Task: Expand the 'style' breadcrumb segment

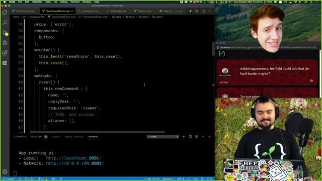Action: (117, 17)
